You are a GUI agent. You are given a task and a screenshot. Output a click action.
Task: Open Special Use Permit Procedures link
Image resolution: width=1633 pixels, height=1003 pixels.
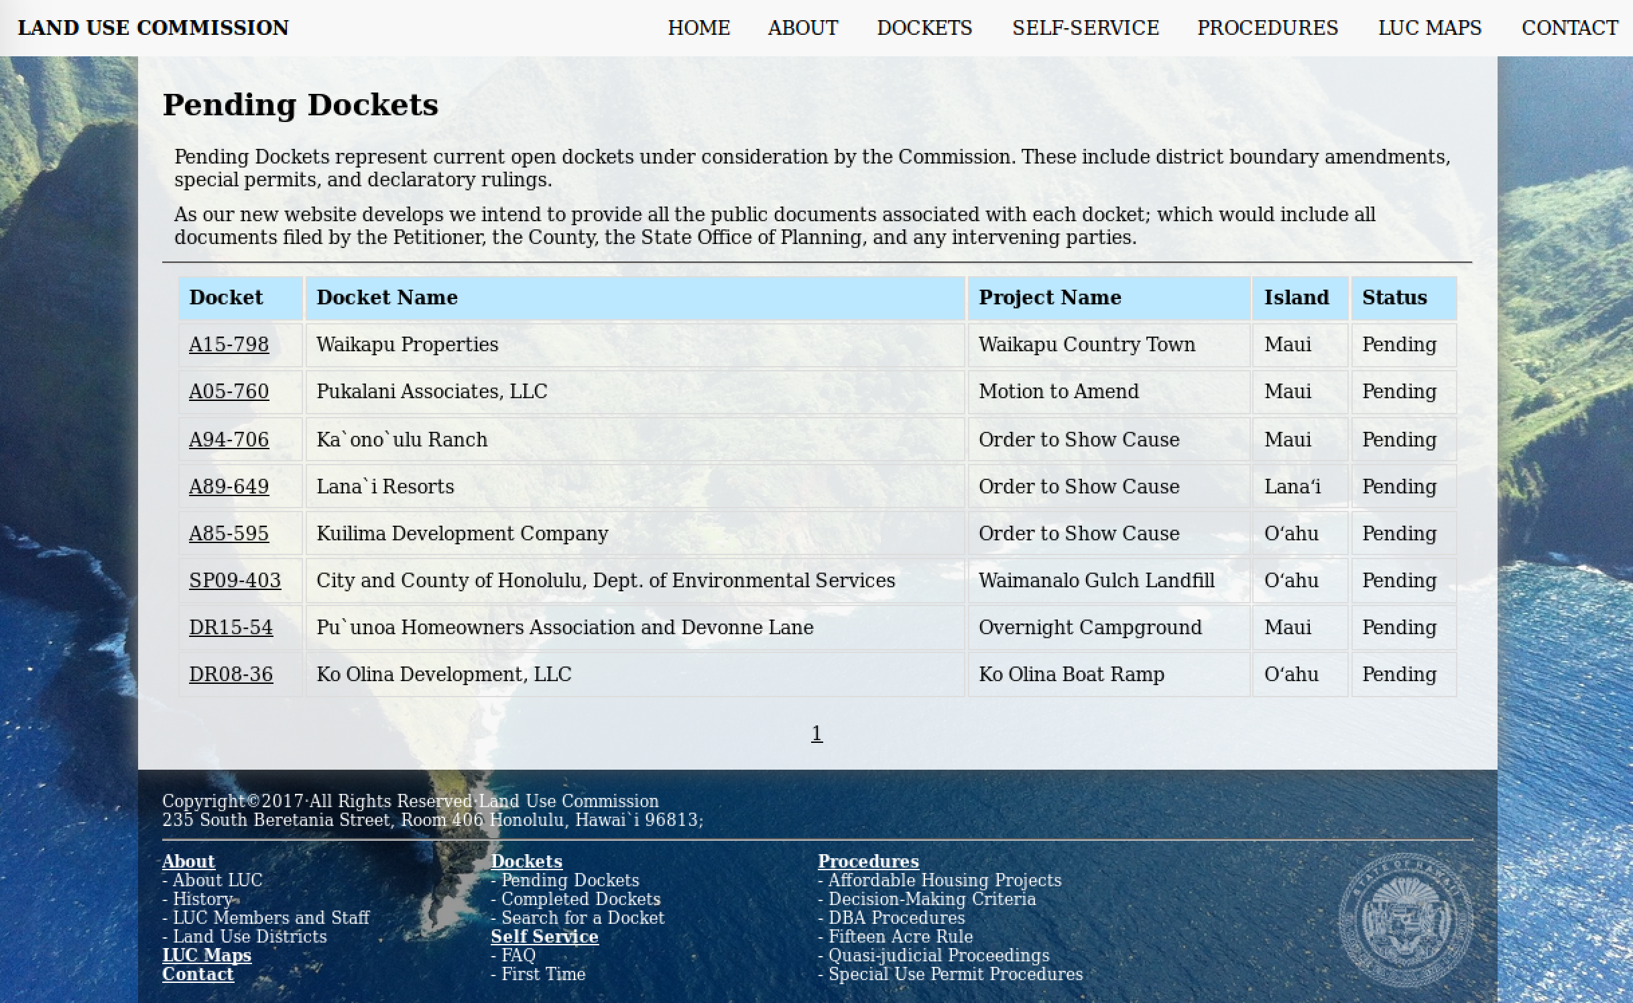pyautogui.click(x=955, y=974)
